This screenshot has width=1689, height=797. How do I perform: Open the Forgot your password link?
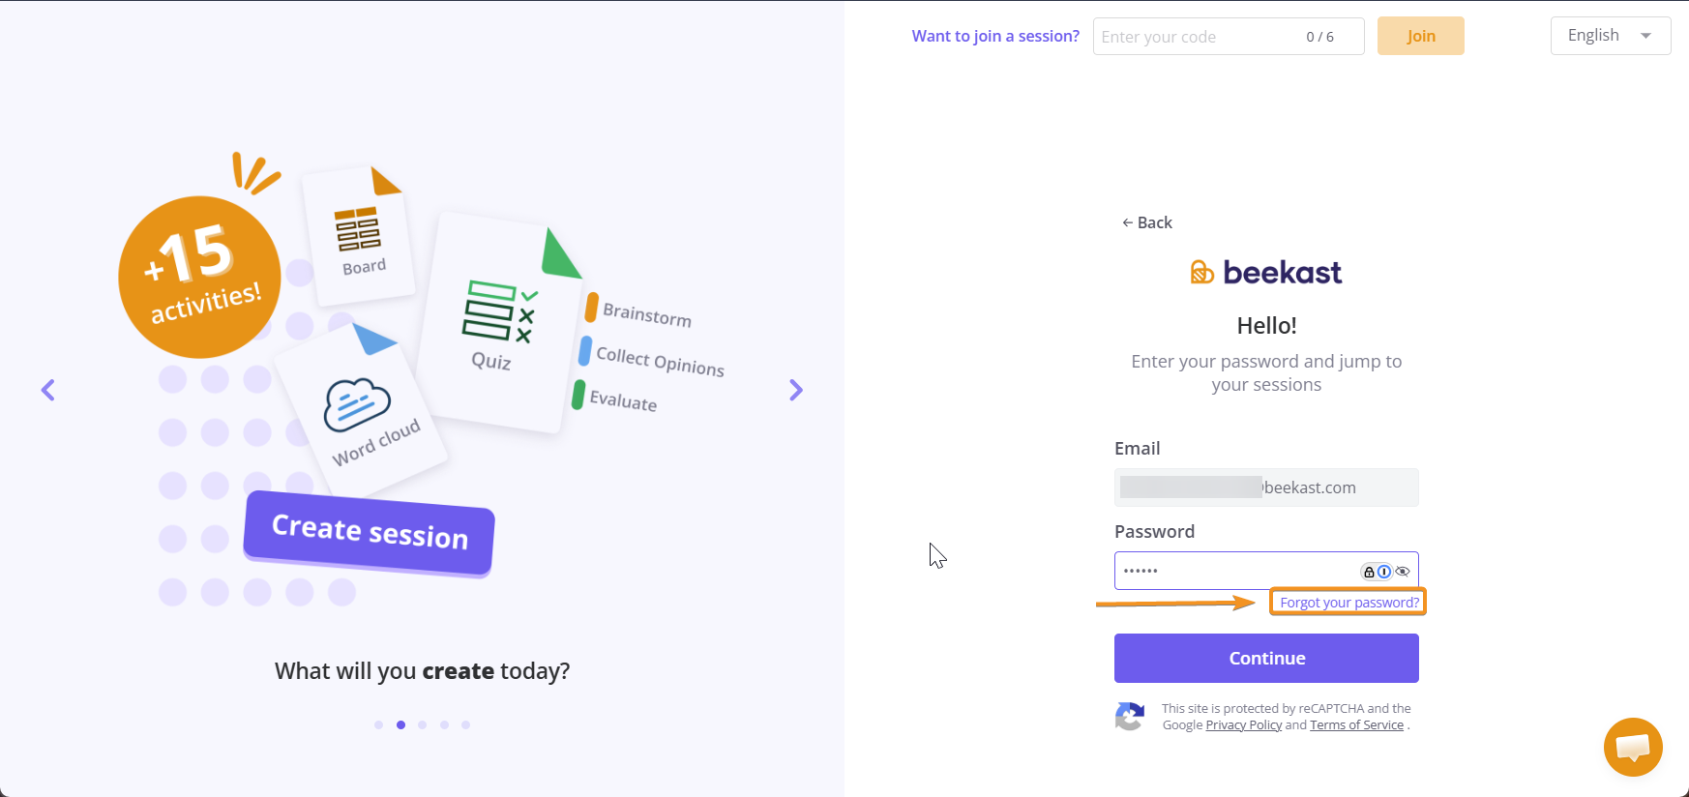1348,603
